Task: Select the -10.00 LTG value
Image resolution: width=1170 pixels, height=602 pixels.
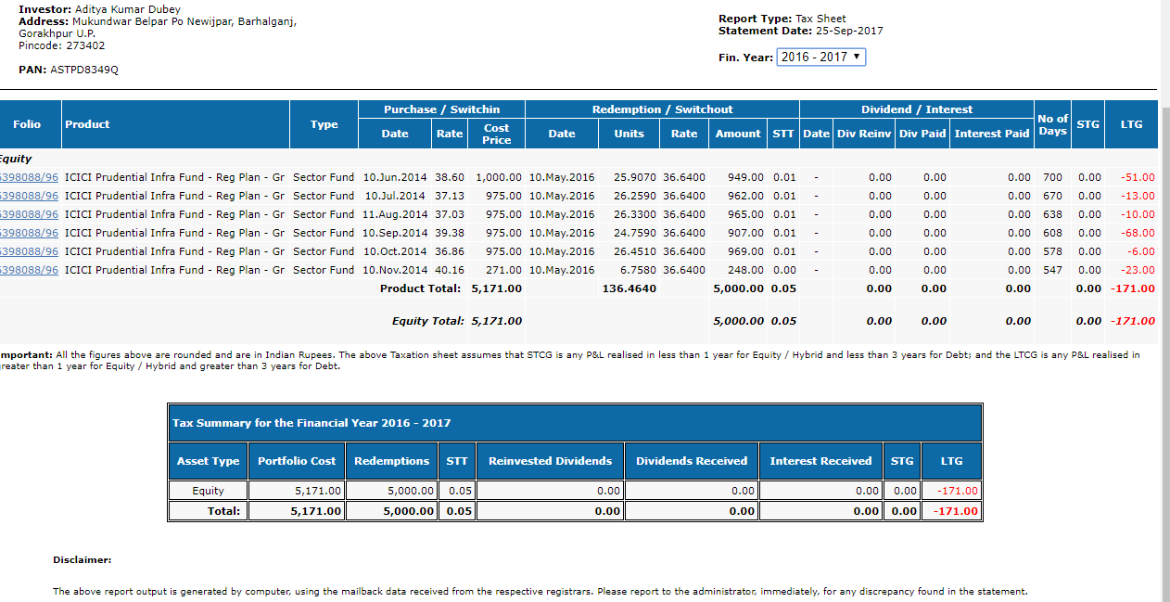Action: pos(1137,214)
